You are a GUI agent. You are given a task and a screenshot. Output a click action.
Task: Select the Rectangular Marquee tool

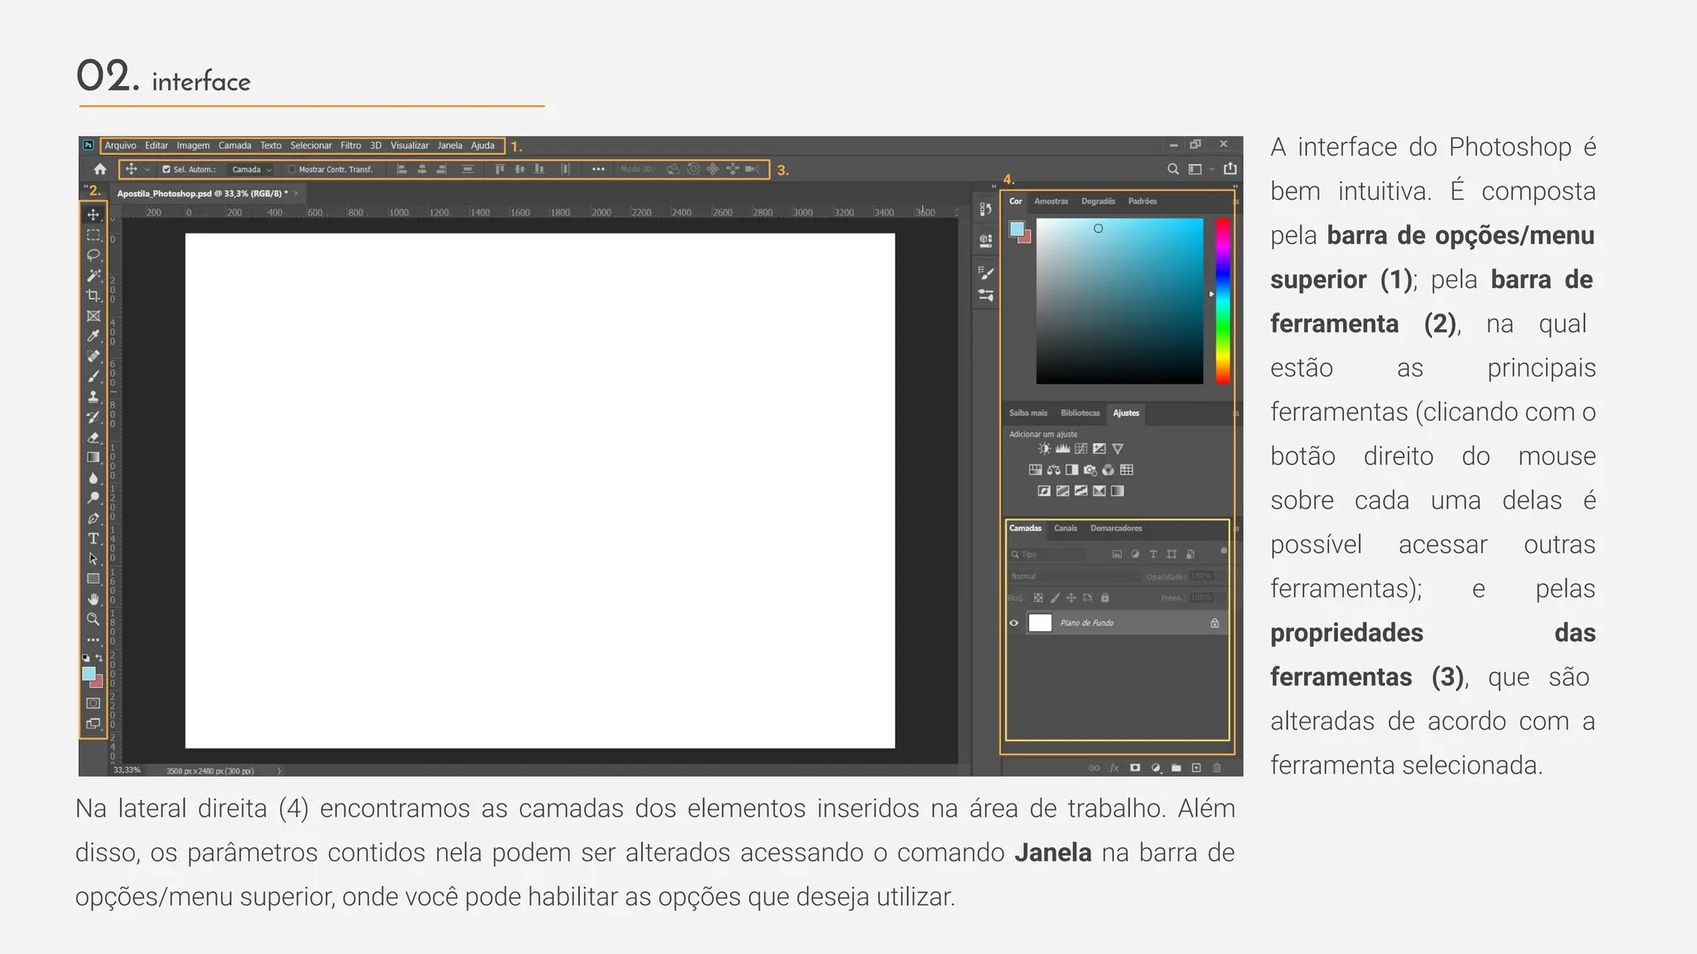pos(94,235)
